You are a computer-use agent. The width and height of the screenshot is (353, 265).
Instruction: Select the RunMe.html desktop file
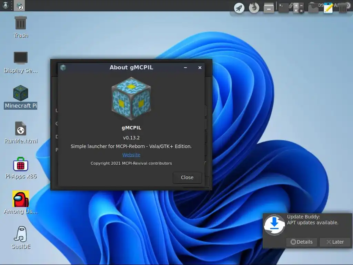[21, 133]
